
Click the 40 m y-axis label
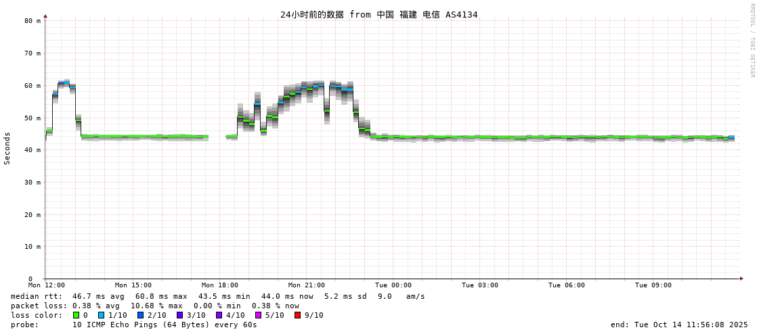click(x=33, y=150)
